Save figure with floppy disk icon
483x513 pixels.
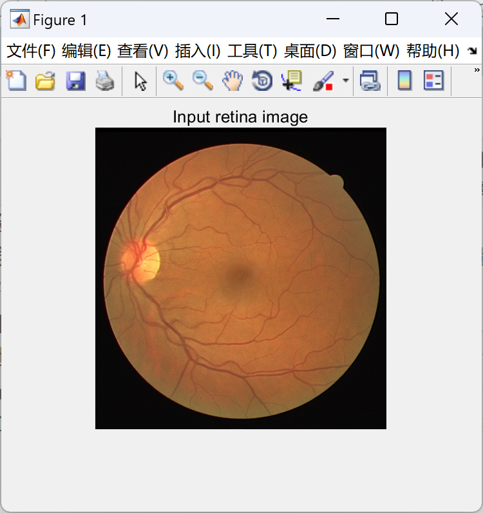pyautogui.click(x=75, y=81)
